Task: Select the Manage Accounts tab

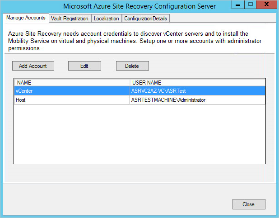Action: pos(26,18)
